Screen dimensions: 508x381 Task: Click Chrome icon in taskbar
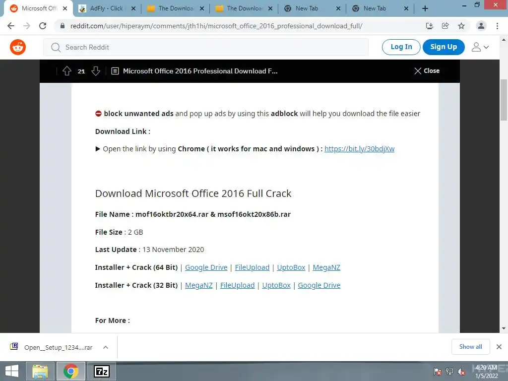(x=71, y=371)
